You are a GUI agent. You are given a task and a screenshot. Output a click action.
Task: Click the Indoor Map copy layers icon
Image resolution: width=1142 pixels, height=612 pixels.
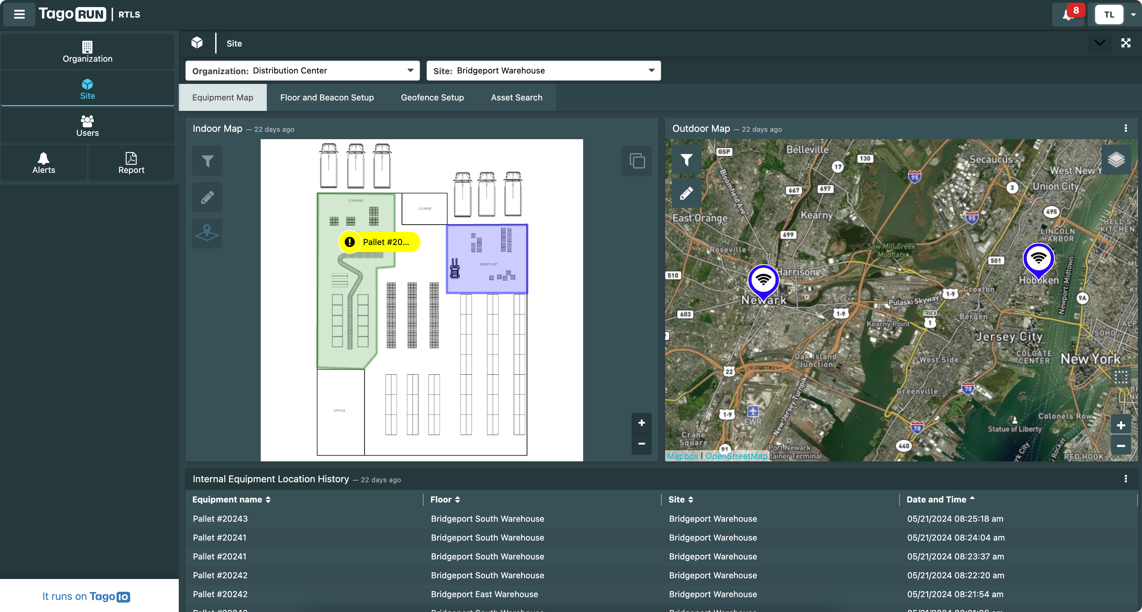(x=637, y=161)
